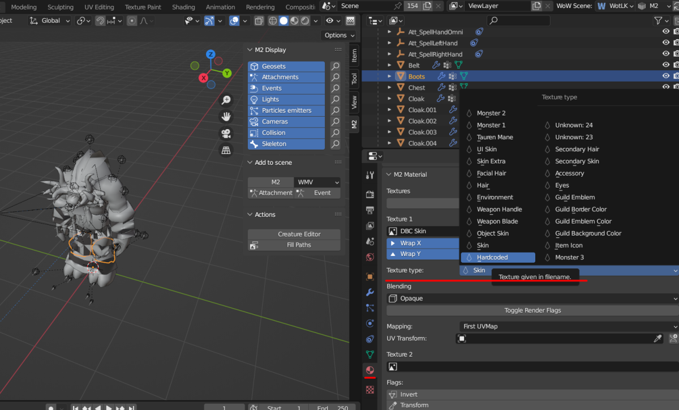
Task: Click the zoom magnifier viewport gizmo icon
Action: [x=226, y=100]
